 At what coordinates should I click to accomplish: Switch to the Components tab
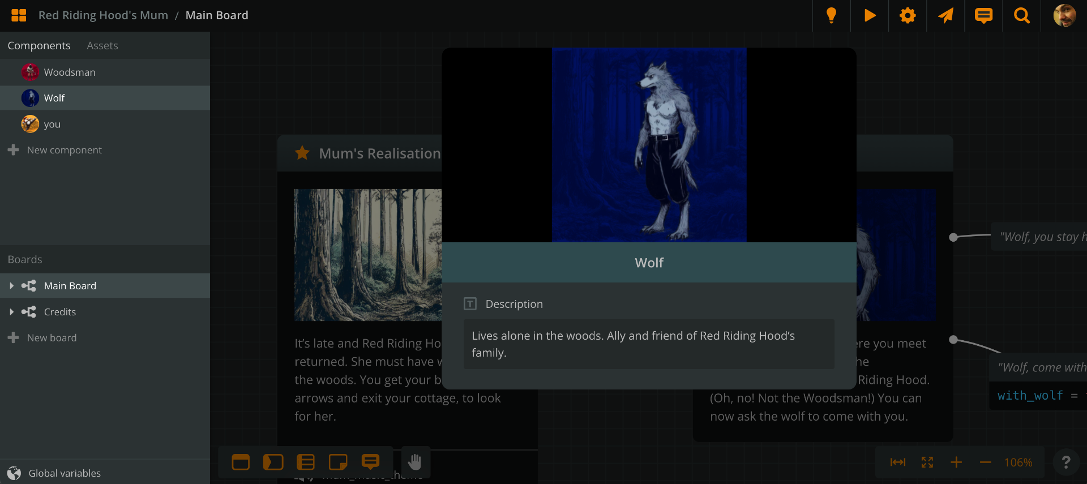(x=39, y=45)
